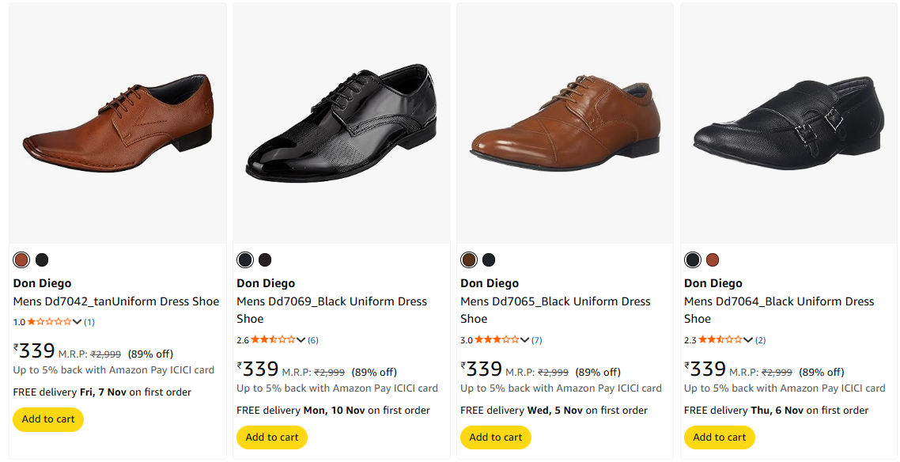
Task: View the 7 reviews for Dd7065
Action: point(537,340)
